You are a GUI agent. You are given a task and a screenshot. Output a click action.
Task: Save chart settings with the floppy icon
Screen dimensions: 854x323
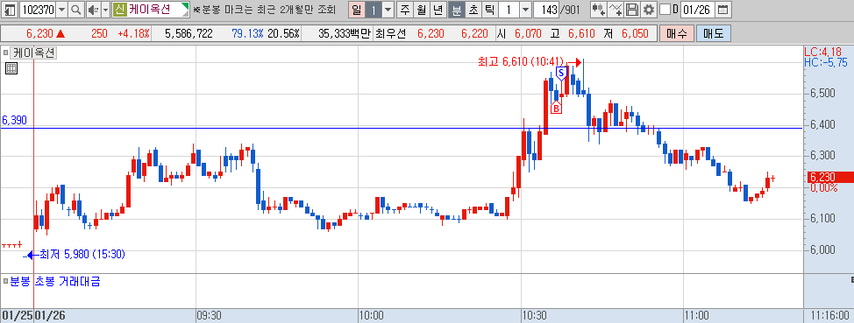pos(632,10)
